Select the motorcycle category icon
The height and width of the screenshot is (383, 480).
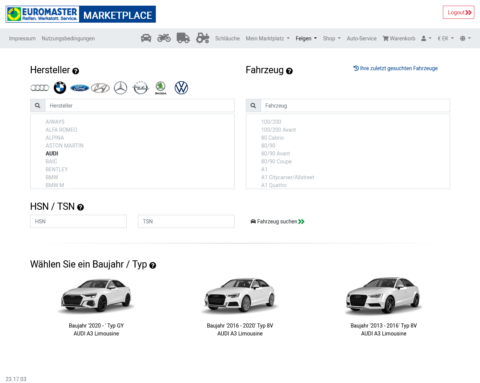tap(164, 38)
